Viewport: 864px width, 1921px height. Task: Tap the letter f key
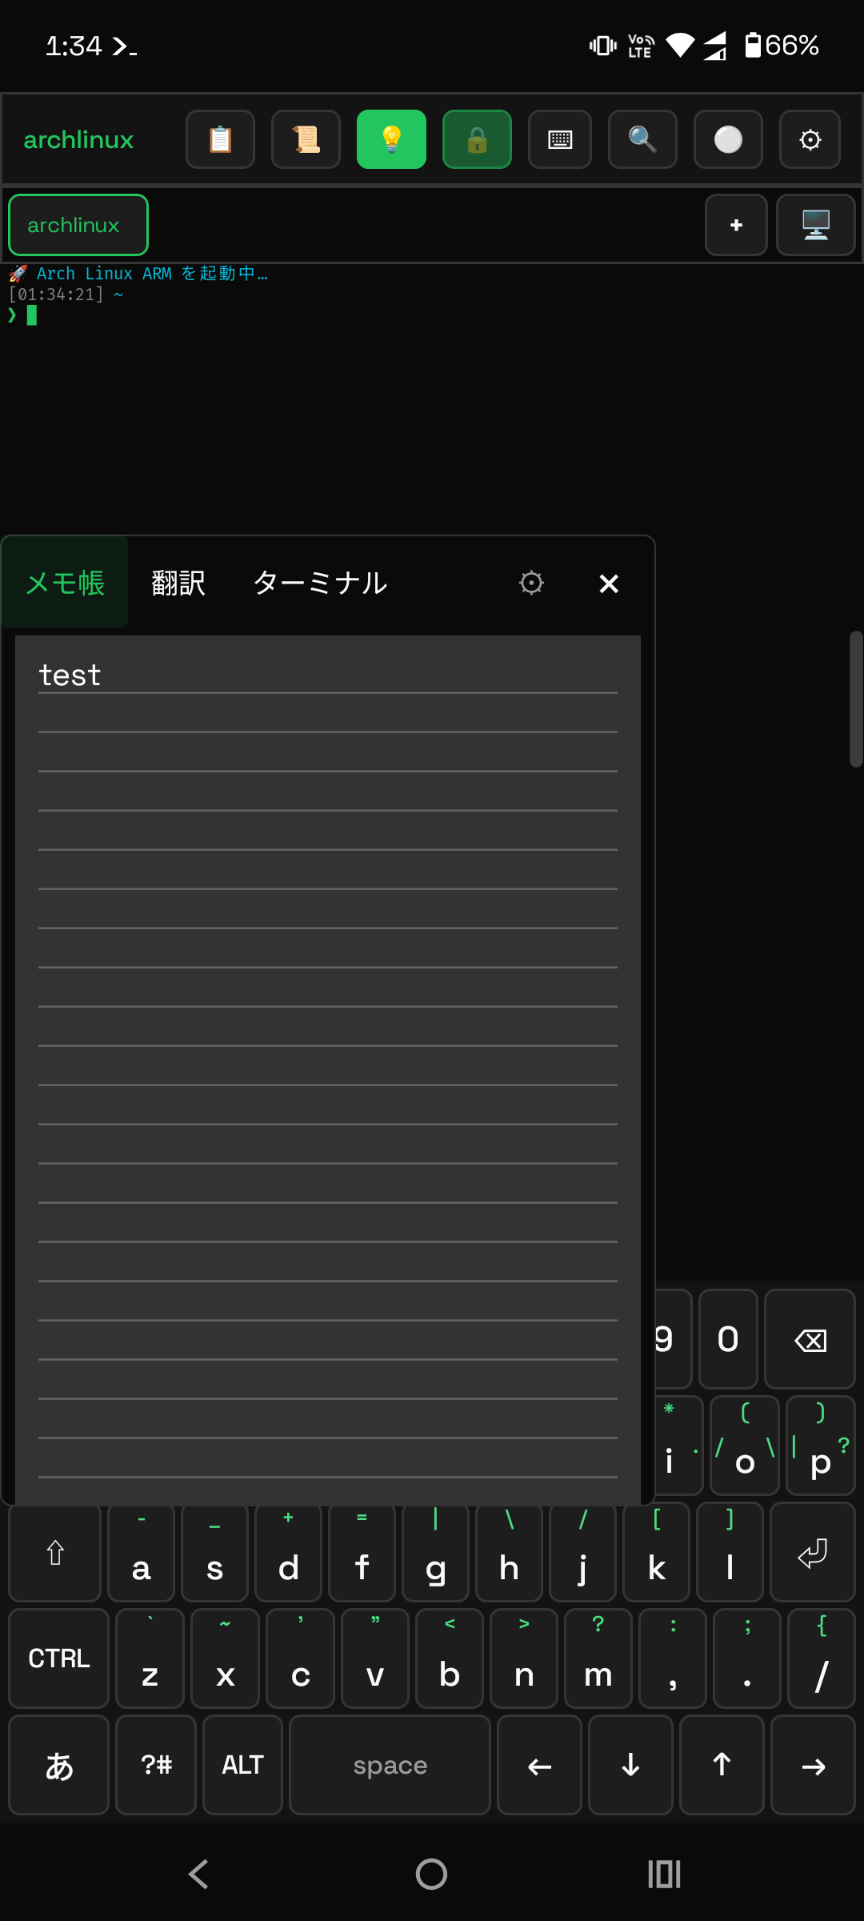(362, 1554)
